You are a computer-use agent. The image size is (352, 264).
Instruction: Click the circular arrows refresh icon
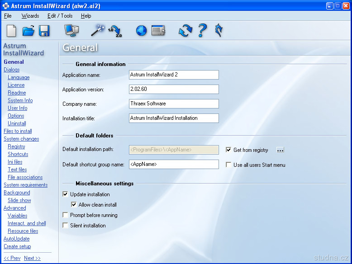[185, 31]
